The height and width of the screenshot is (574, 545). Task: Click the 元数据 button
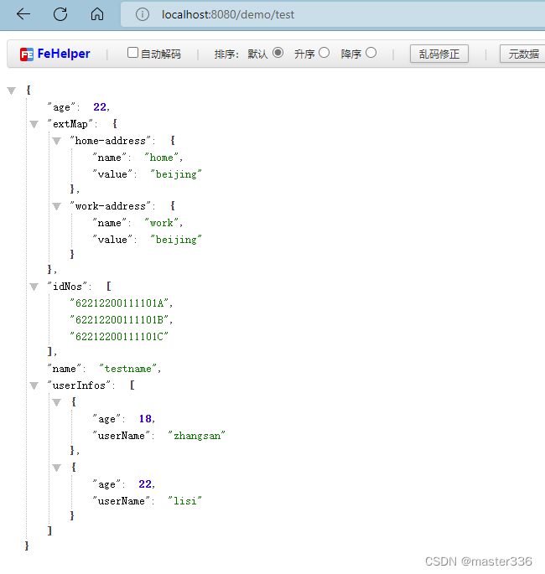pos(522,54)
